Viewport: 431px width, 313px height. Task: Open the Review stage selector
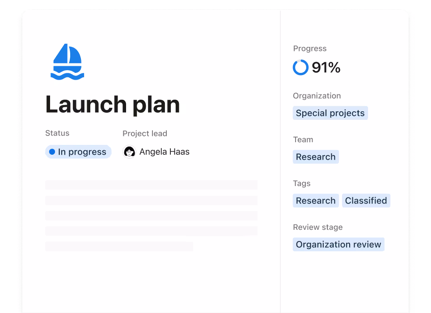(x=338, y=244)
